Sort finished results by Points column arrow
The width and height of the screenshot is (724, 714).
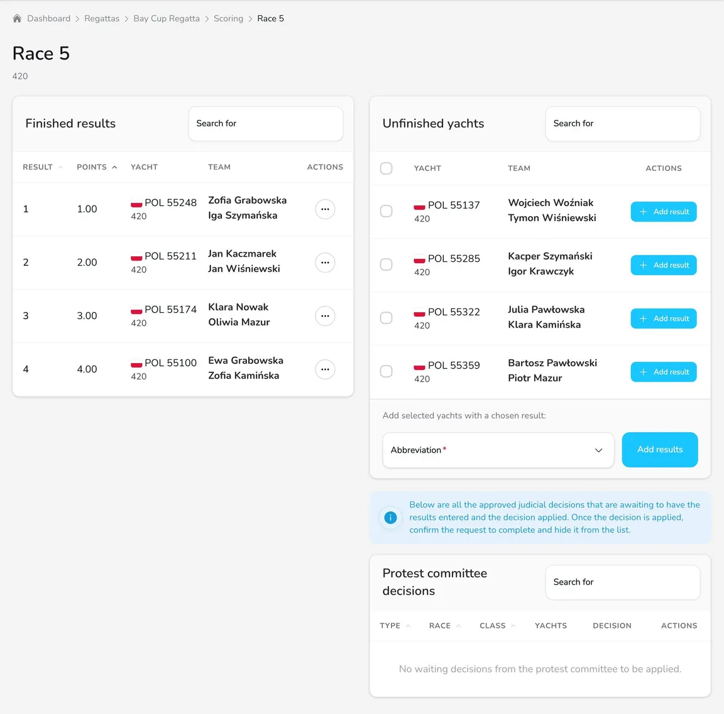point(114,167)
